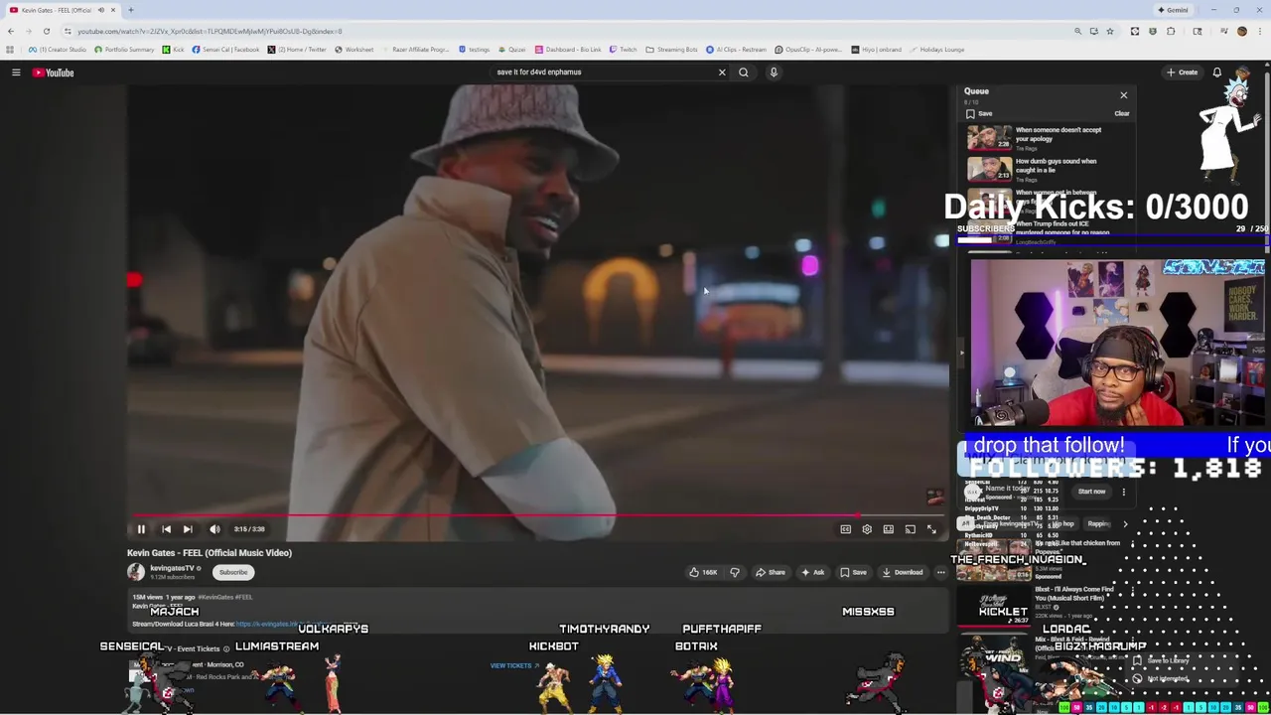
Task: Toggle closed captions in the player
Action: click(x=846, y=529)
